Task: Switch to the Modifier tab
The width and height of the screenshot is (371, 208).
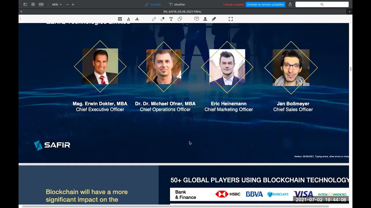Action: pyautogui.click(x=177, y=5)
